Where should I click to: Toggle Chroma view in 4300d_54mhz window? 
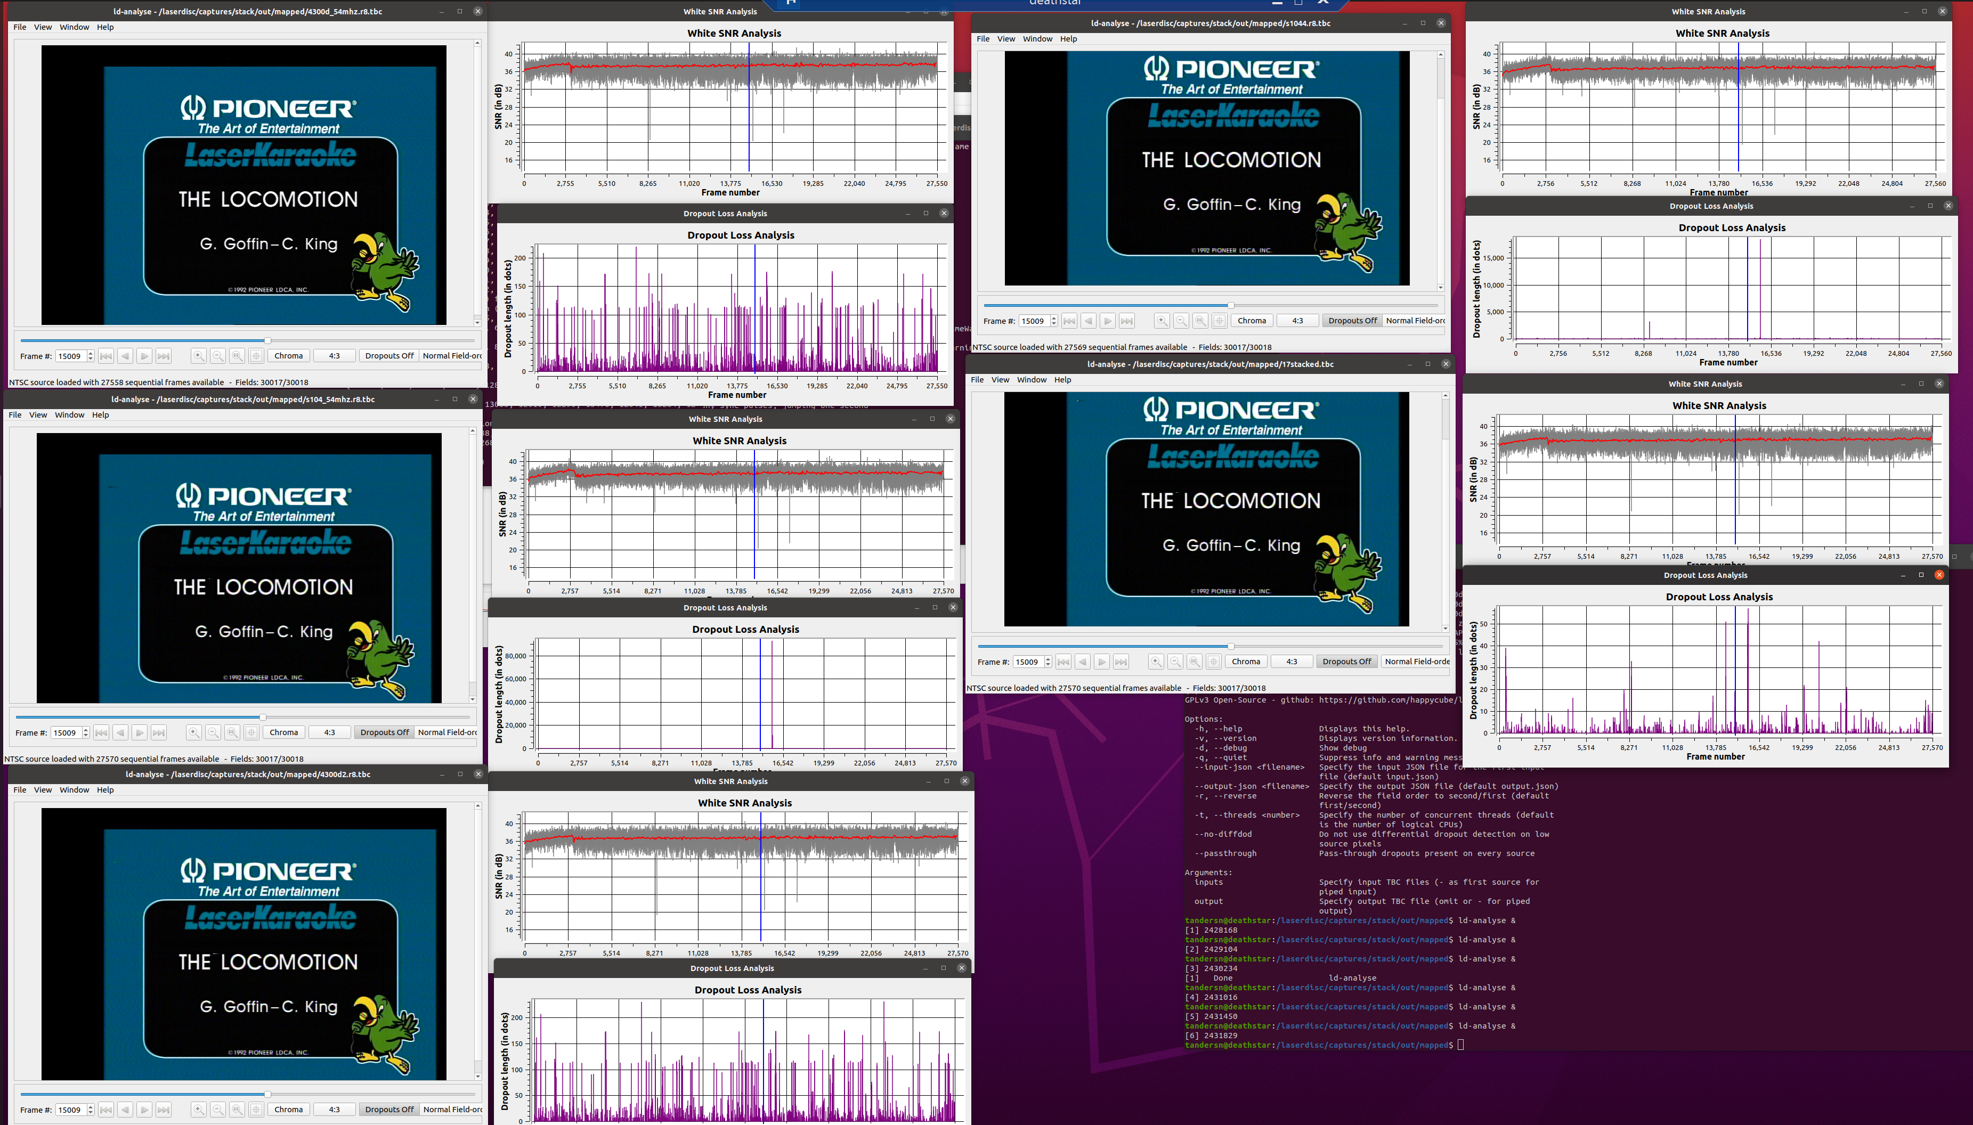click(x=289, y=356)
